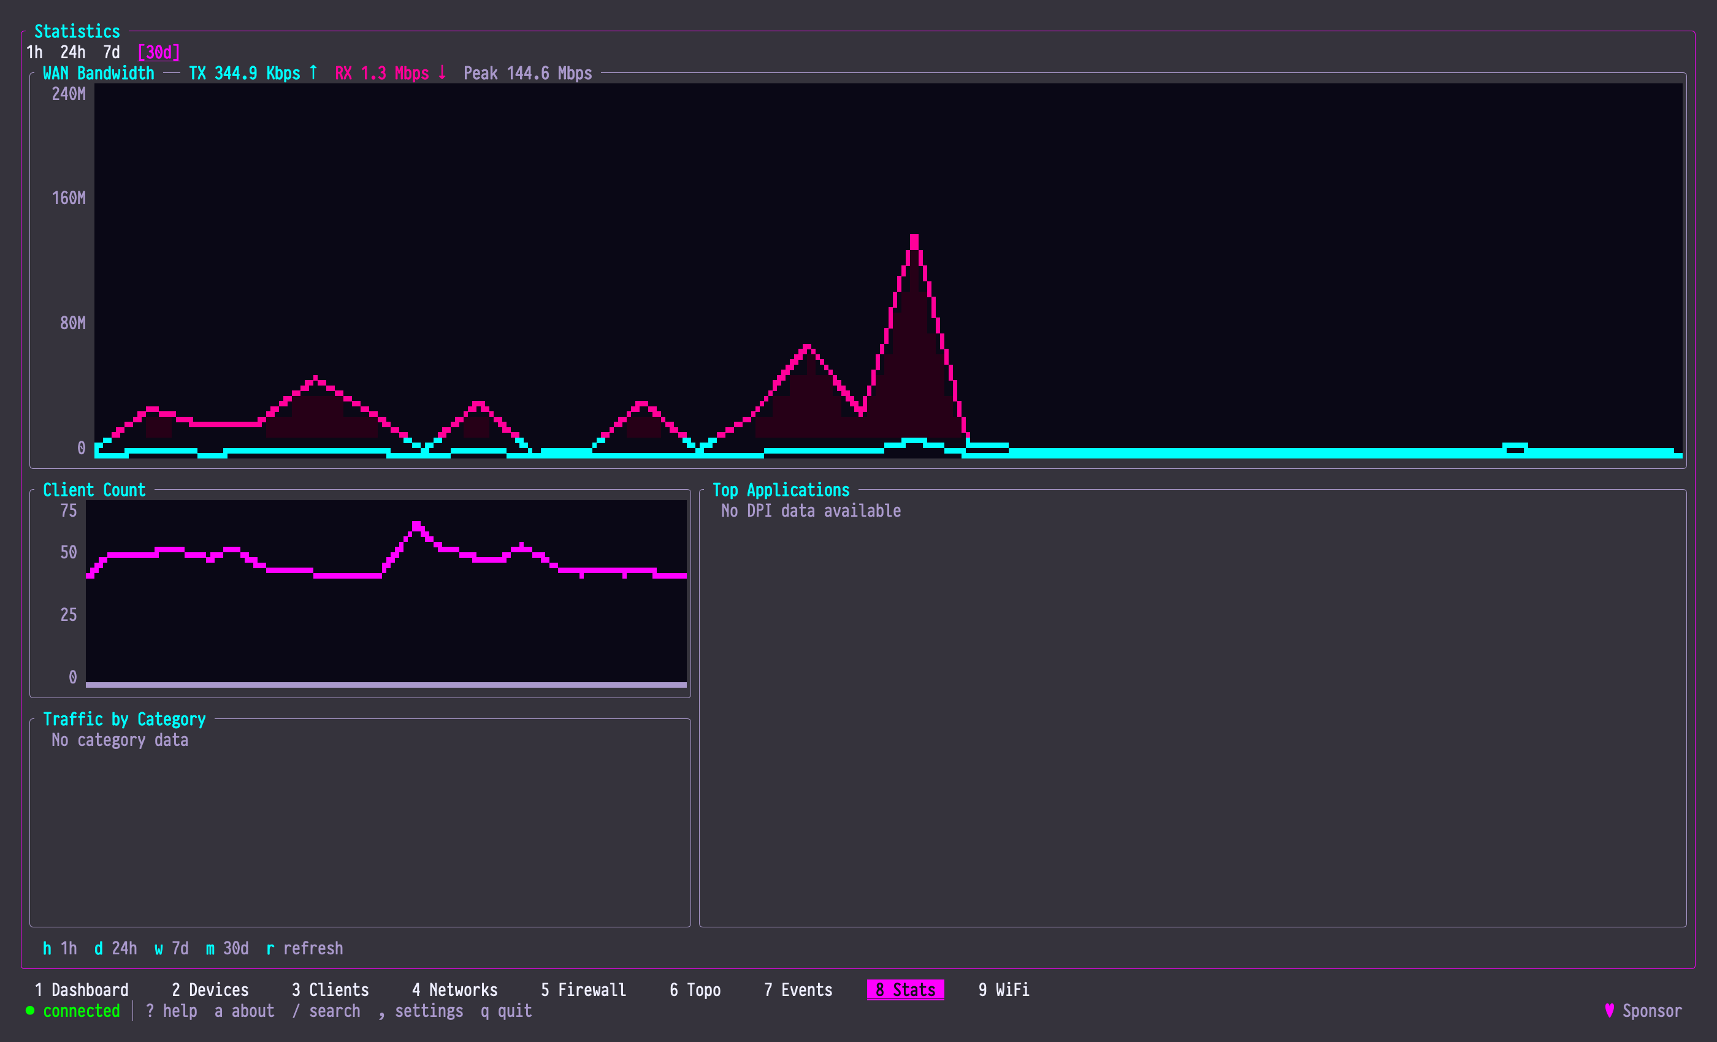The image size is (1717, 1042).
Task: Select the 1h time range
Action: pos(34,52)
